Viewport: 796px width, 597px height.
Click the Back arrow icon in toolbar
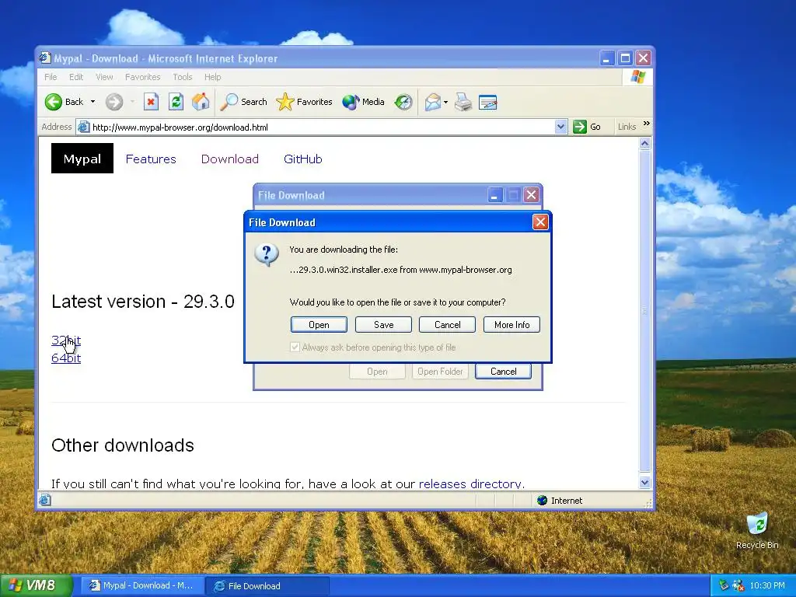[54, 102]
